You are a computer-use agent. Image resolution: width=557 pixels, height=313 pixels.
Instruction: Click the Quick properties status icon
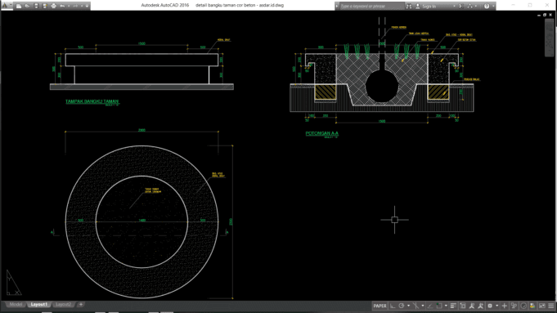point(514,306)
